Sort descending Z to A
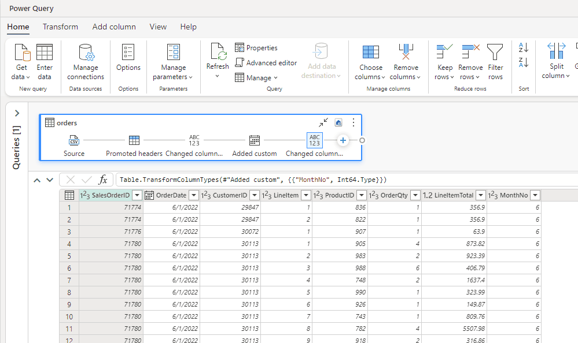Viewport: 578px width, 343px height. click(524, 62)
